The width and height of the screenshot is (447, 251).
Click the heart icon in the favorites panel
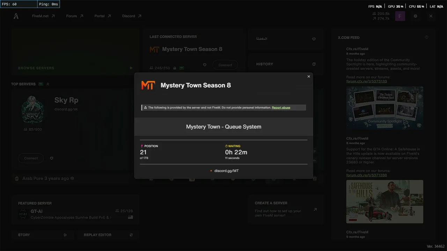click(x=314, y=39)
